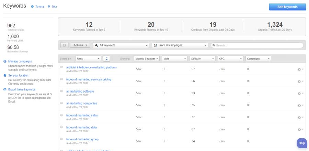Open gear menu for ai marketing companies

[300, 106]
